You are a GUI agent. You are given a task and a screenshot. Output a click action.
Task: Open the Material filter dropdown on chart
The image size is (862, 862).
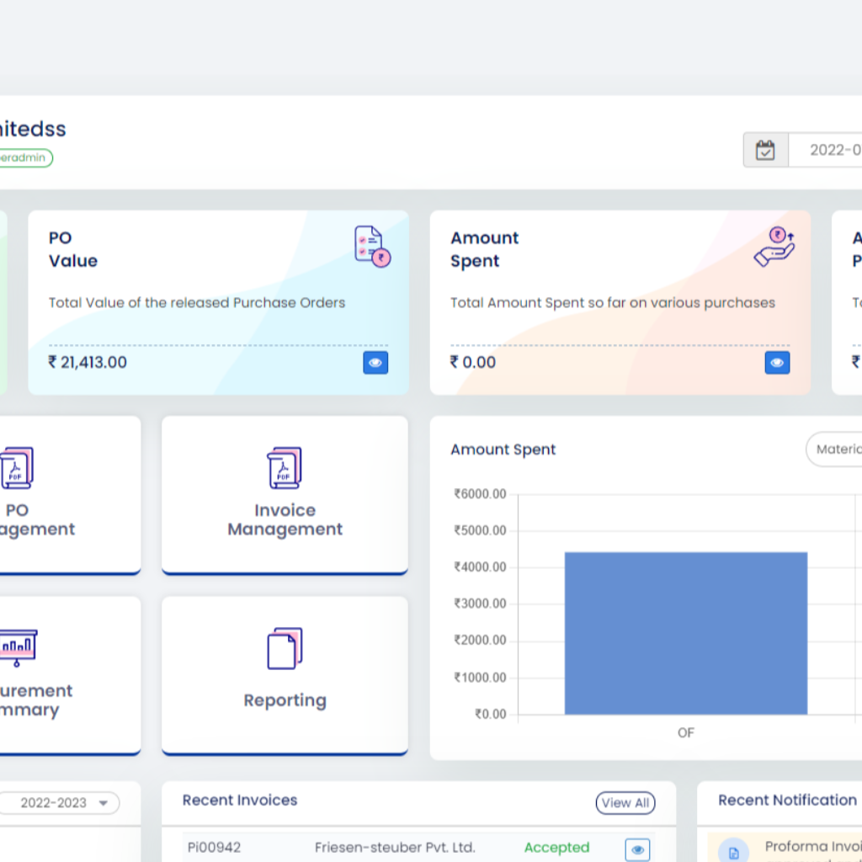(834, 450)
